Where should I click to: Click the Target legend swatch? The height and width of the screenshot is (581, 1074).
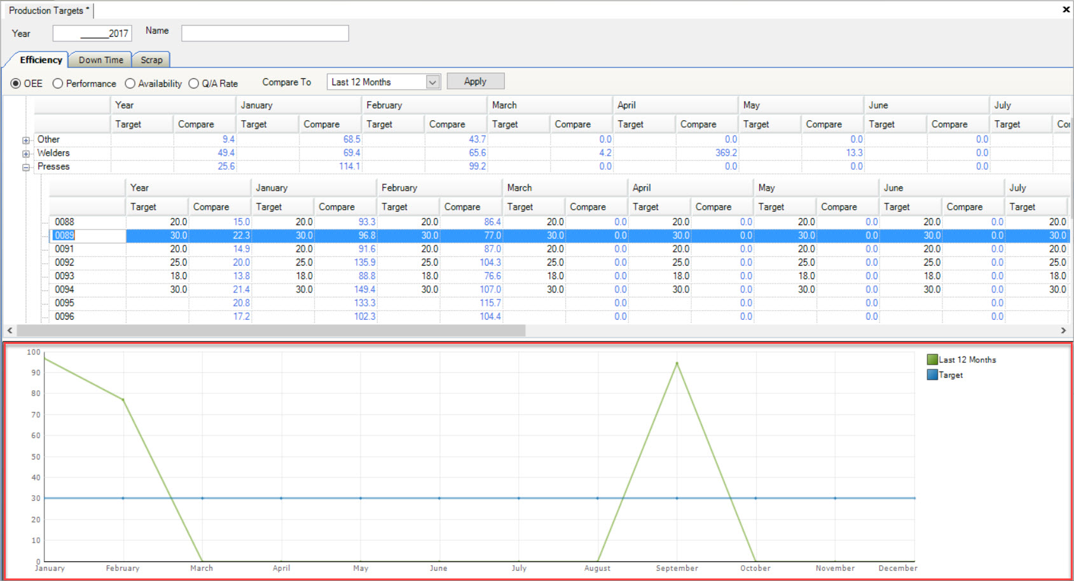pyautogui.click(x=932, y=375)
